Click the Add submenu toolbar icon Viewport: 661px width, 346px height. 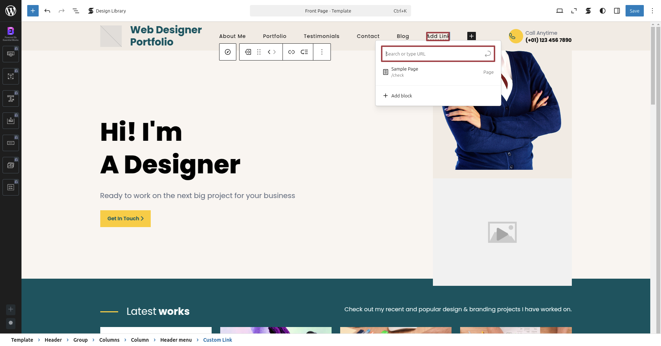tap(304, 52)
